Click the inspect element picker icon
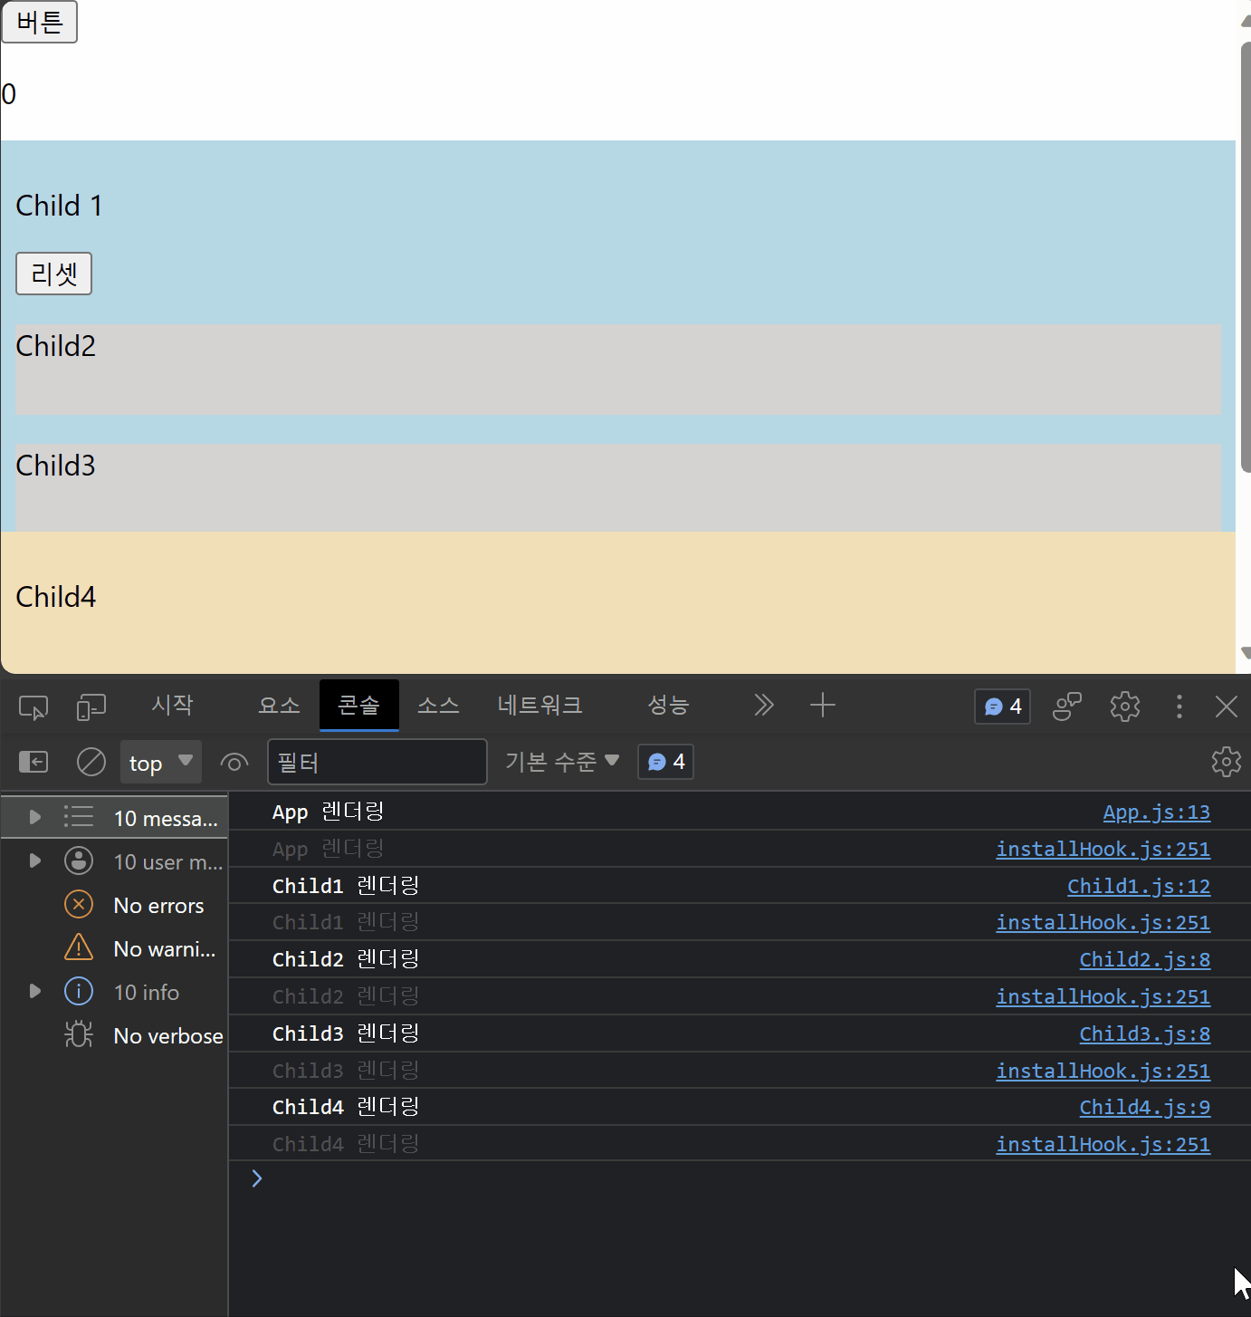The height and width of the screenshot is (1317, 1251). coord(33,707)
